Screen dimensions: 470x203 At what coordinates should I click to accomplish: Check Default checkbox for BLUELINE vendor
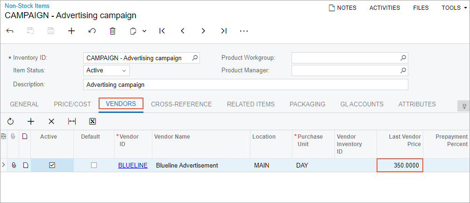(x=94, y=165)
